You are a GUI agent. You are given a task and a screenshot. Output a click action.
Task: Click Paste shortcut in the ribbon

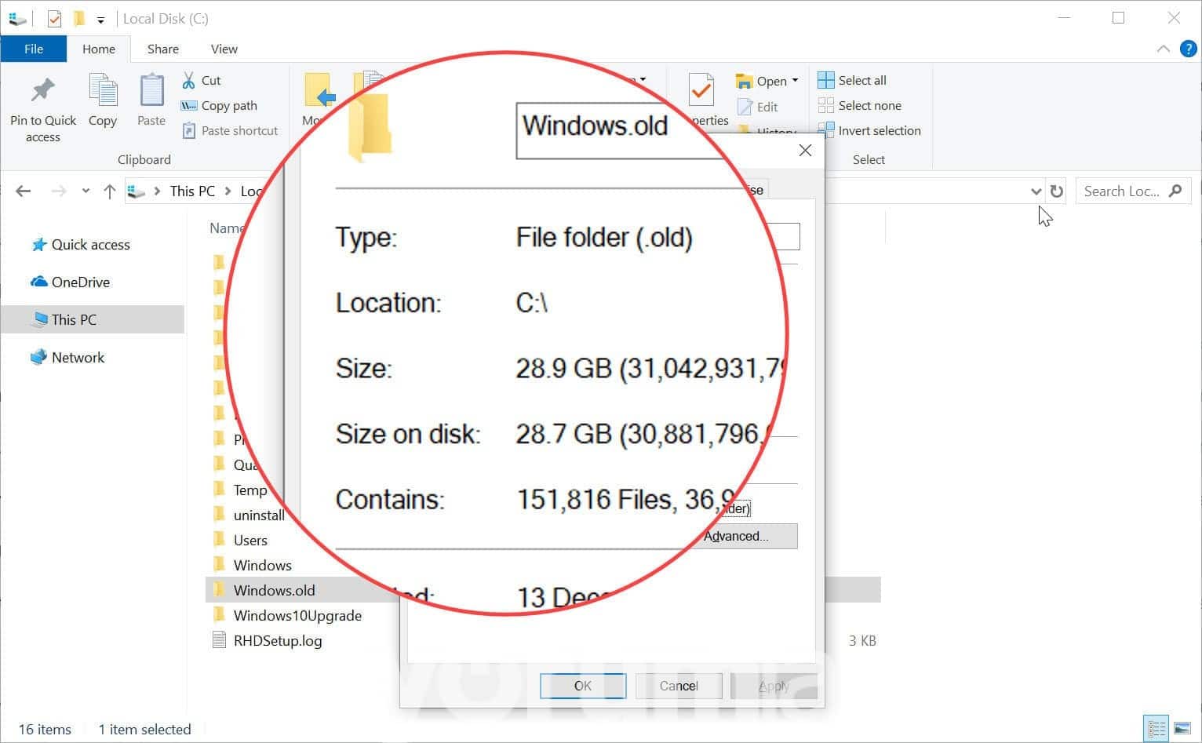click(x=230, y=130)
